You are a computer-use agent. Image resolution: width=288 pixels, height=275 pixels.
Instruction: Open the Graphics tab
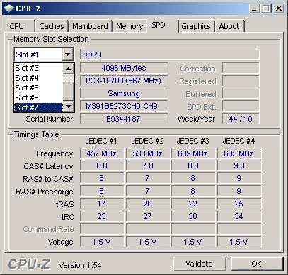[x=196, y=26]
